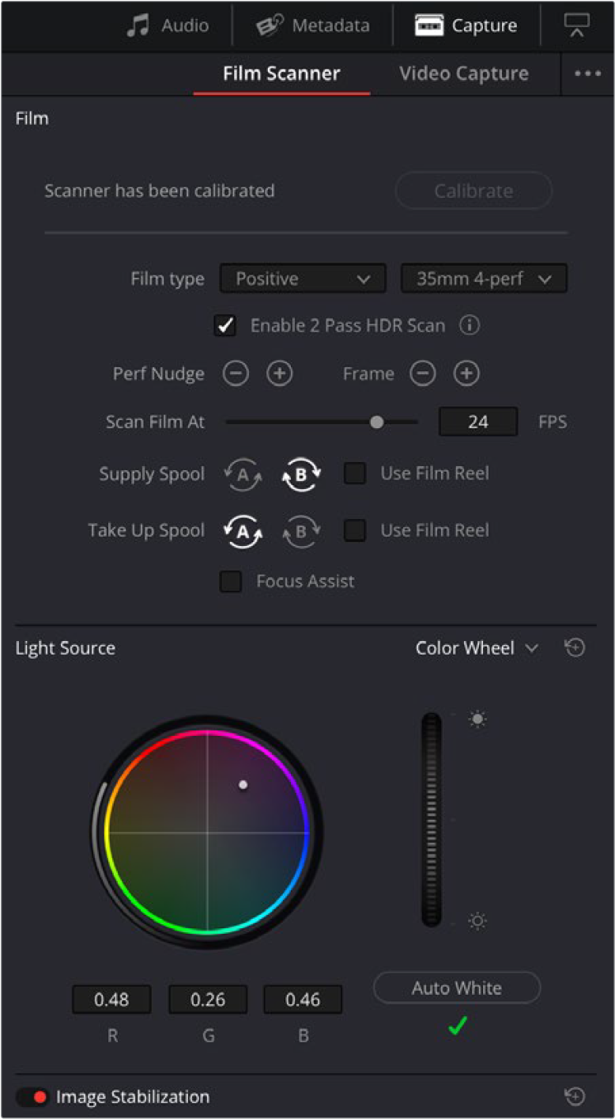Click the Frame plus icon
This screenshot has height=1119, width=615.
tap(466, 374)
